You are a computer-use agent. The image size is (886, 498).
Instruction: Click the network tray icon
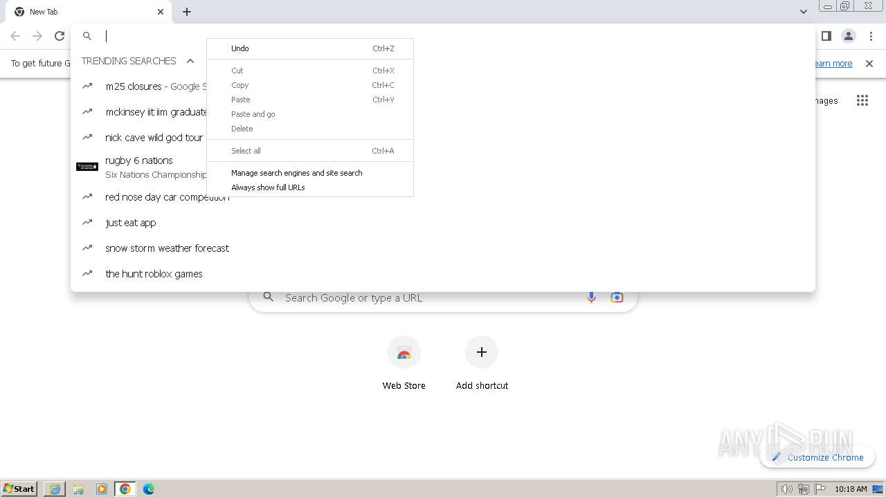[x=804, y=489]
